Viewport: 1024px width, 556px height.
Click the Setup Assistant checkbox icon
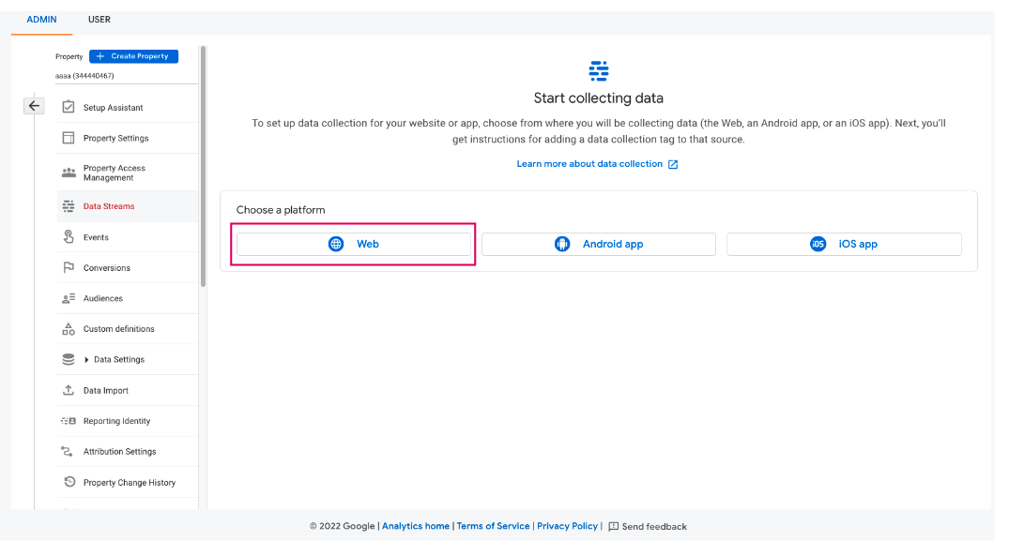click(69, 107)
